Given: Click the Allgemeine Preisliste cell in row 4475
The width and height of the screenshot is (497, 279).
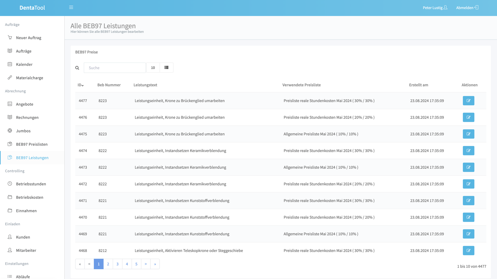Looking at the screenshot, I should tap(321, 134).
